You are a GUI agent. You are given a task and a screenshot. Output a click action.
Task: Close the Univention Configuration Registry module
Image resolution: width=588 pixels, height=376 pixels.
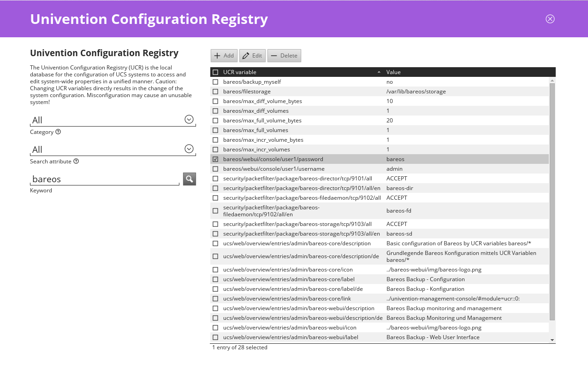[550, 19]
